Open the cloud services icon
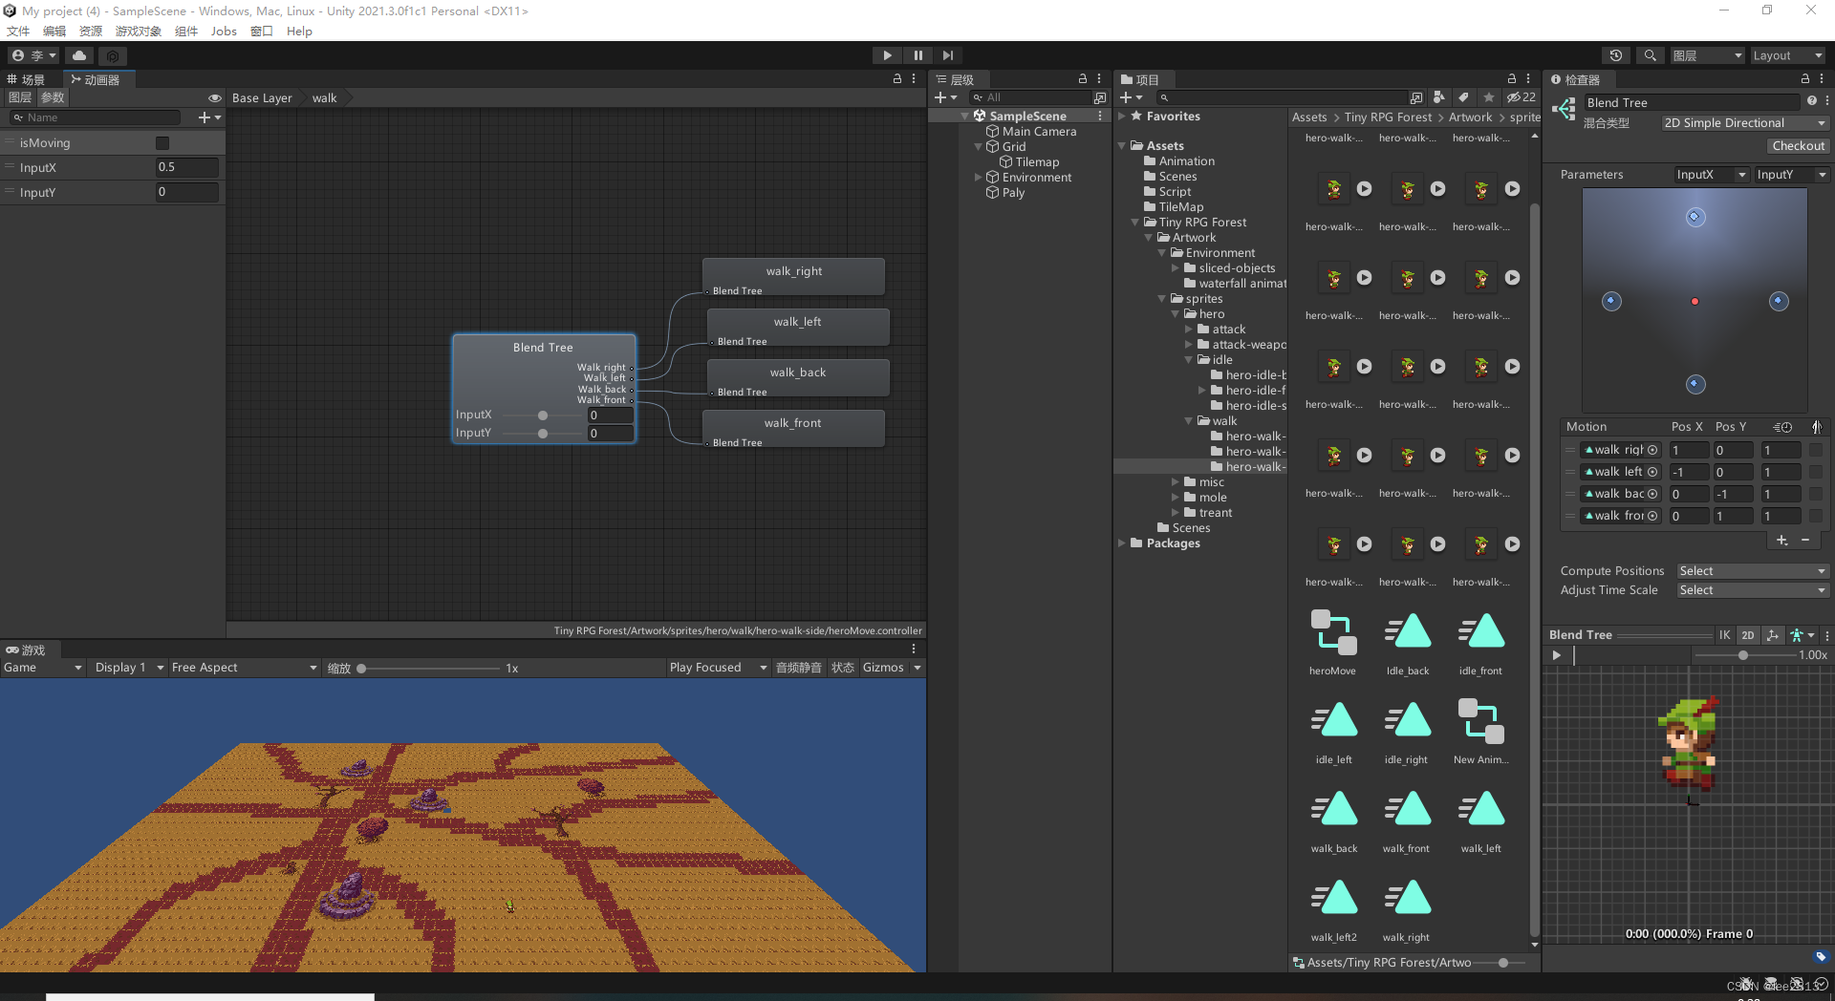The width and height of the screenshot is (1835, 1001). (79, 55)
